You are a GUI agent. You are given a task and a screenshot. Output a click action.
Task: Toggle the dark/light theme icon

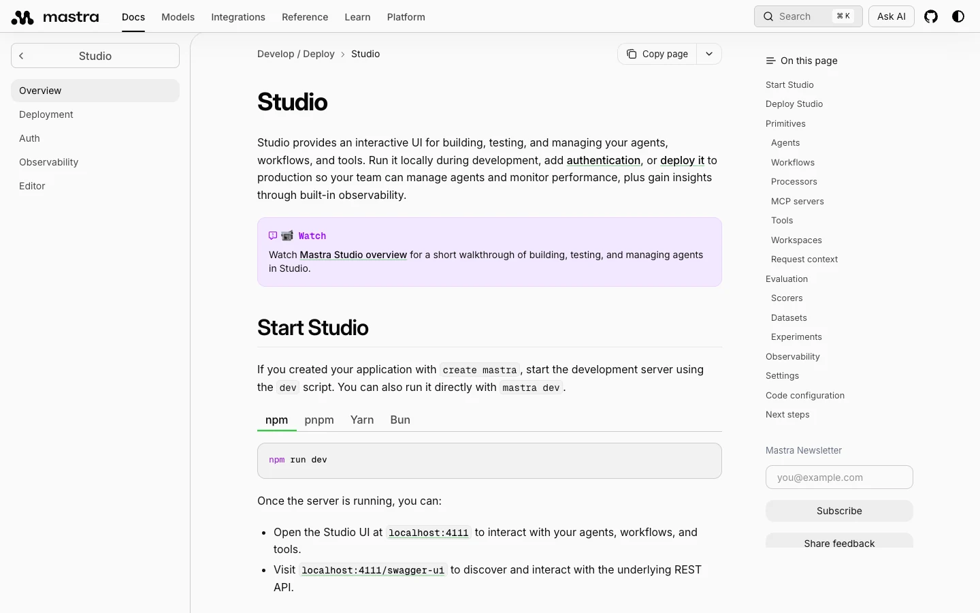(958, 16)
